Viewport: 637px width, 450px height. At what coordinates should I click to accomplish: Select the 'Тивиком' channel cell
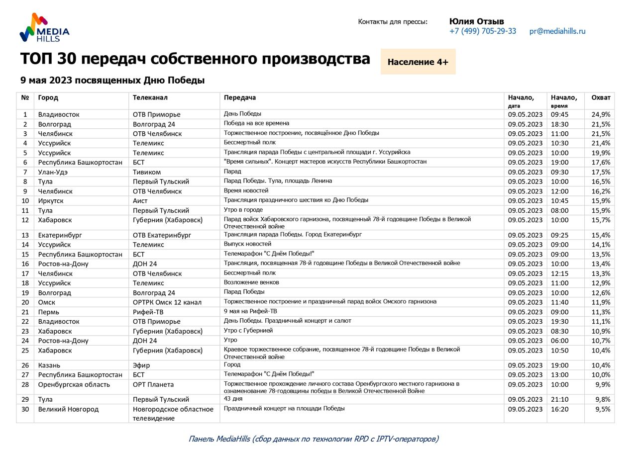pyautogui.click(x=147, y=172)
